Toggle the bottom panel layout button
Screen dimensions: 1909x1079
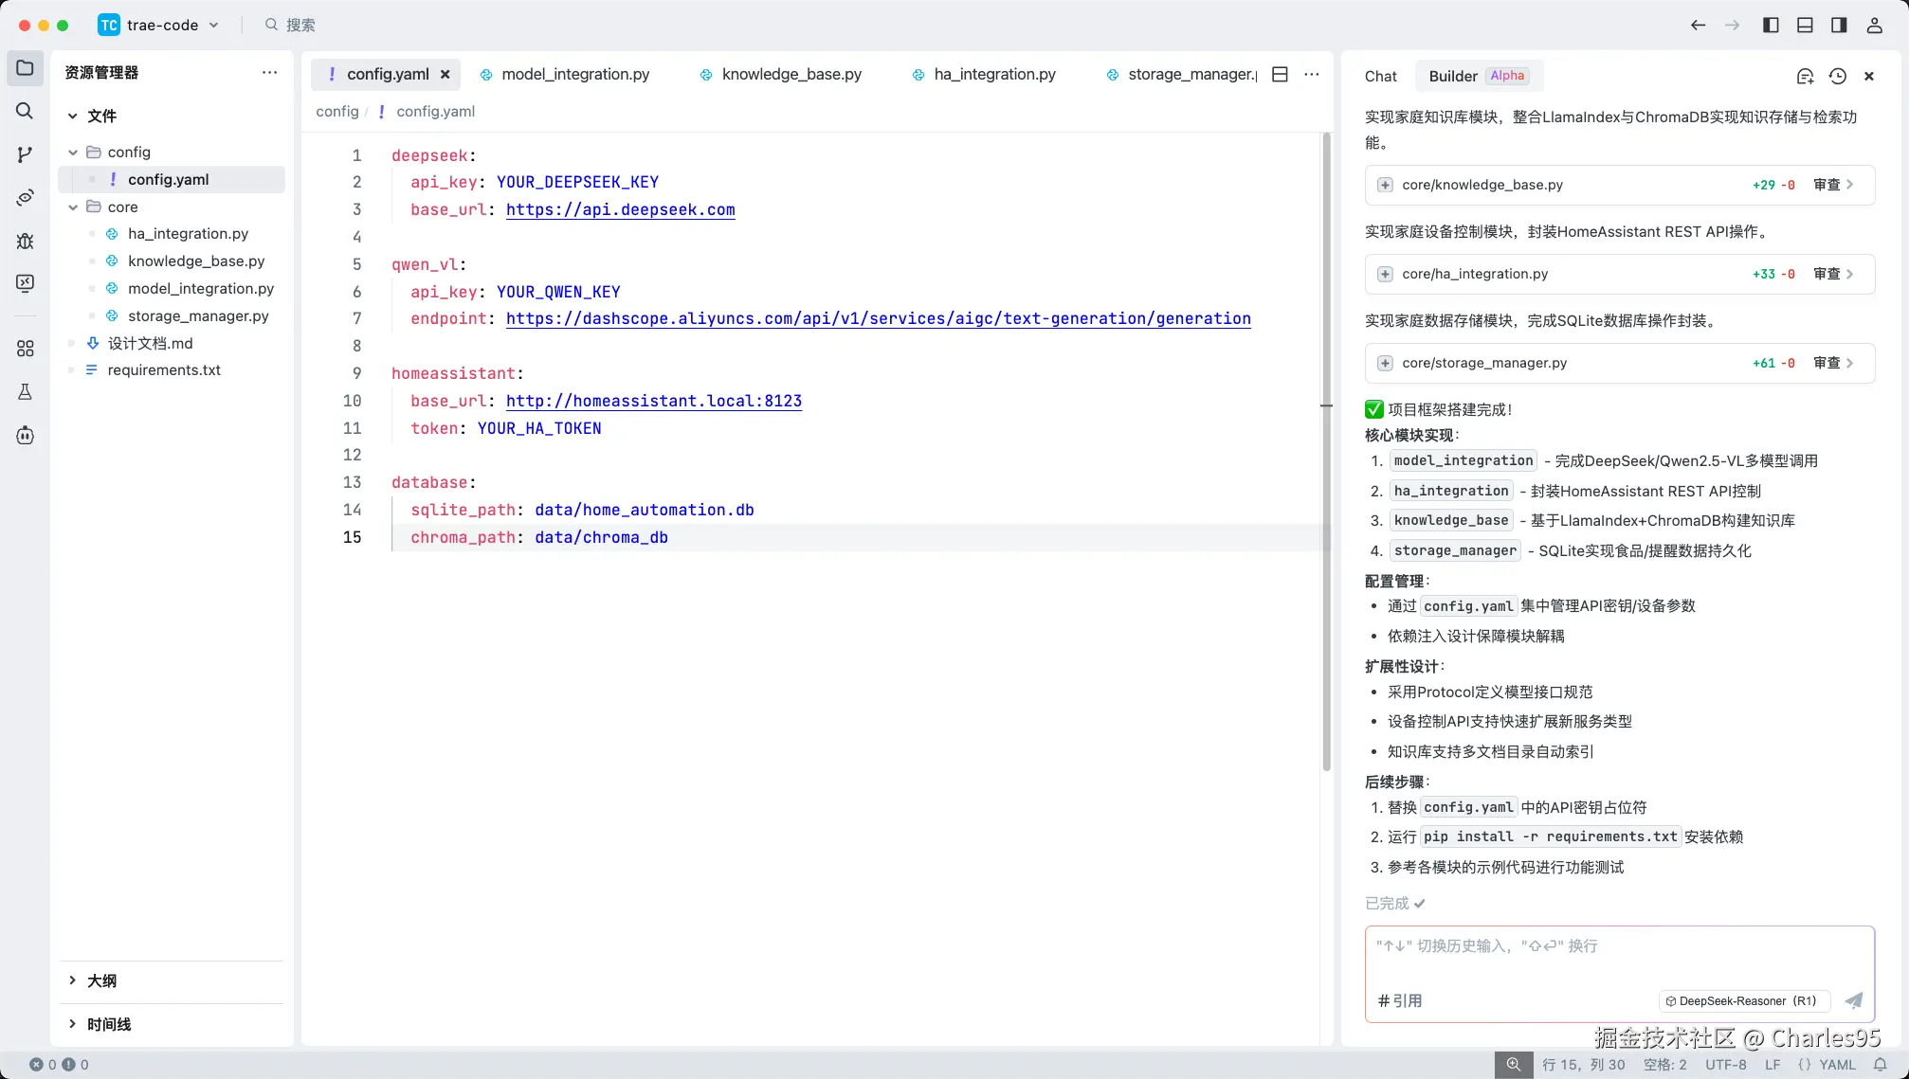click(x=1805, y=26)
